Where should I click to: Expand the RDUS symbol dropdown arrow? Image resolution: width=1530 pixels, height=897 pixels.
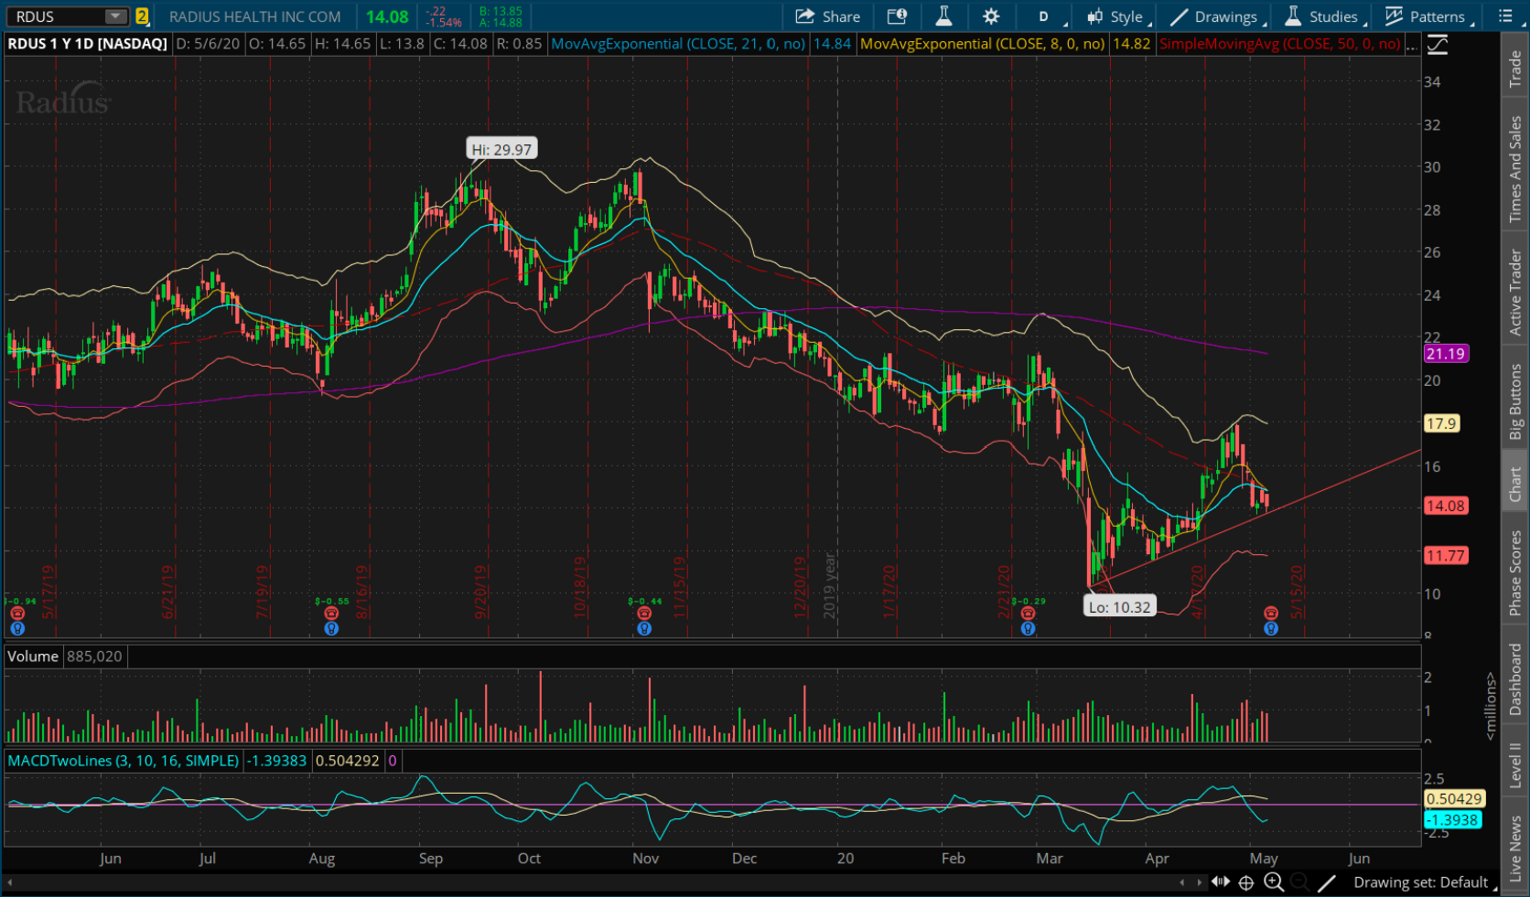pos(115,16)
